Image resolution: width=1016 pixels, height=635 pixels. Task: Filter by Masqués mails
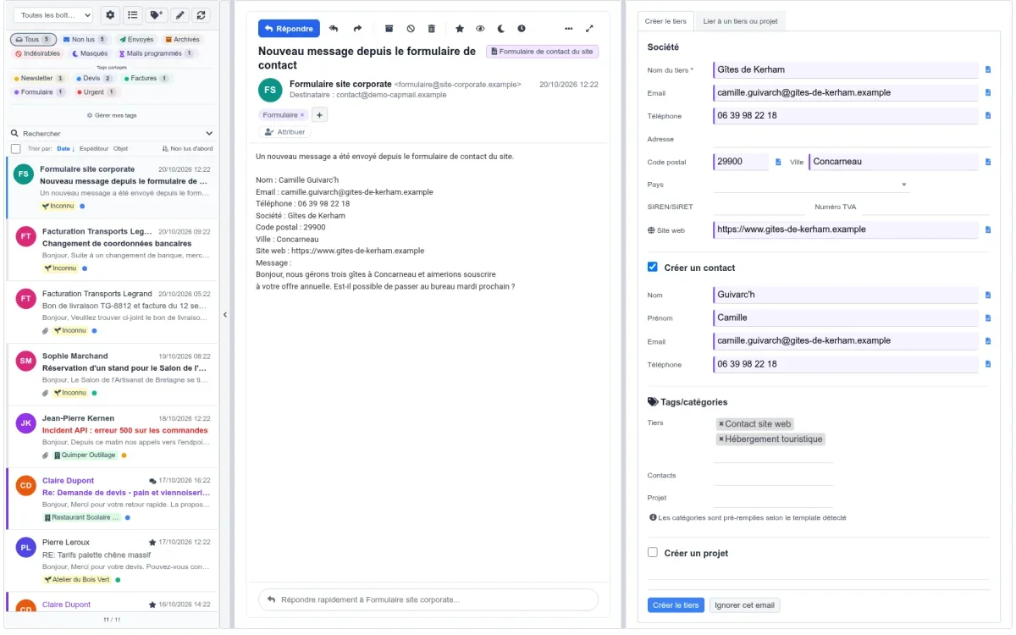(89, 53)
